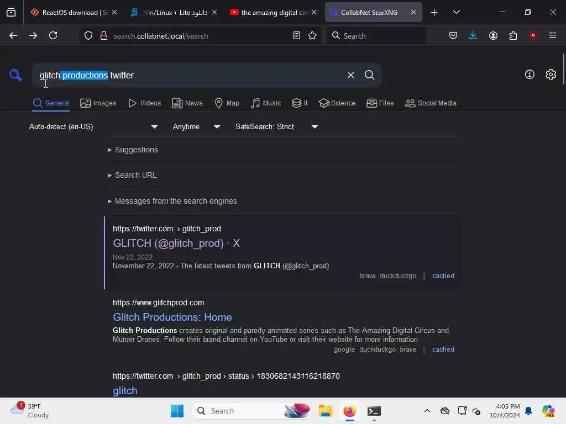The width and height of the screenshot is (566, 424).
Task: Select the Images search category
Action: [98, 103]
